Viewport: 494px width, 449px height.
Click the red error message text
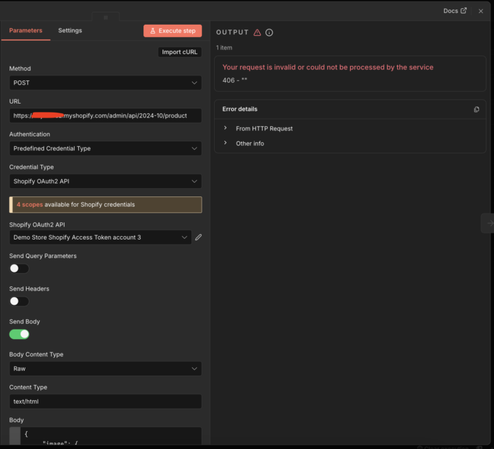[328, 67]
